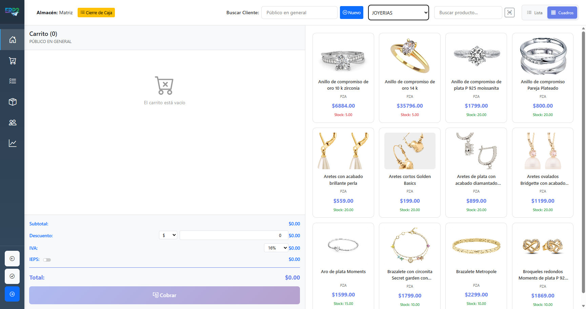Open the shopping cart sidebar icon
586x309 pixels.
click(13, 61)
